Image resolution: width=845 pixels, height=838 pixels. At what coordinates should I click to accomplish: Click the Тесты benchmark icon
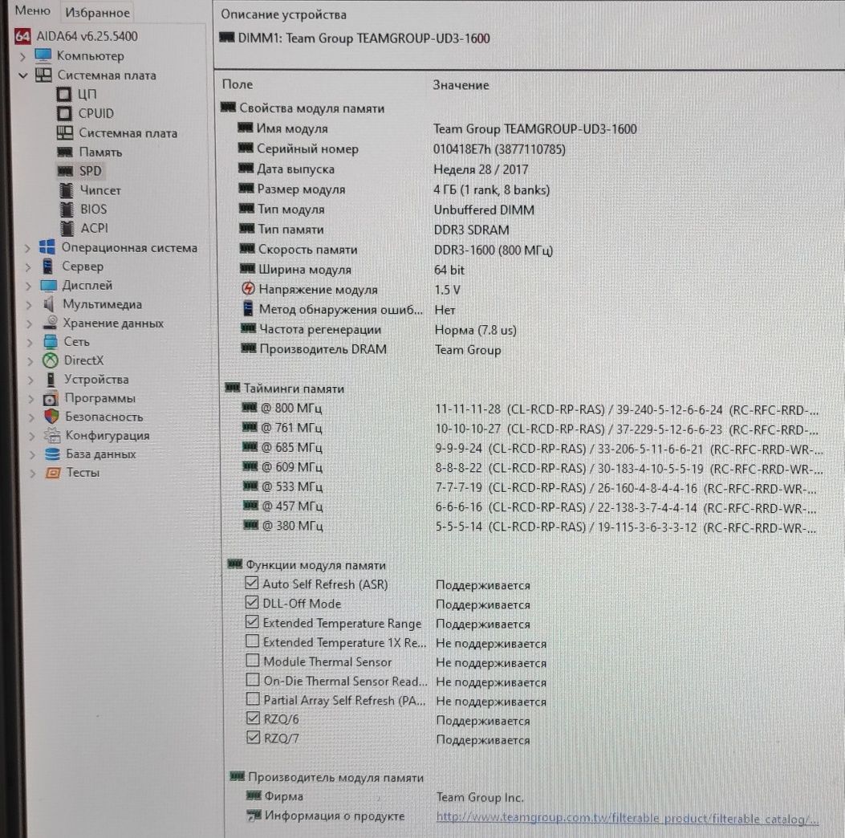53,473
